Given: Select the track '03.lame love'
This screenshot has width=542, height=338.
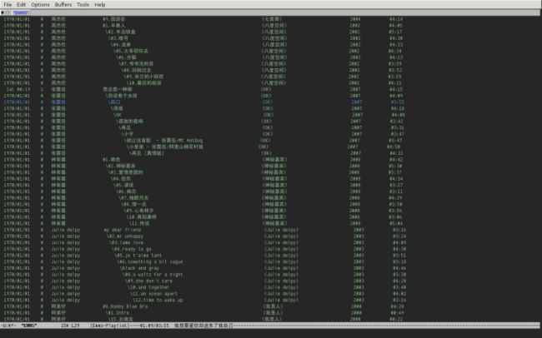Looking at the screenshot, I should (126, 243).
